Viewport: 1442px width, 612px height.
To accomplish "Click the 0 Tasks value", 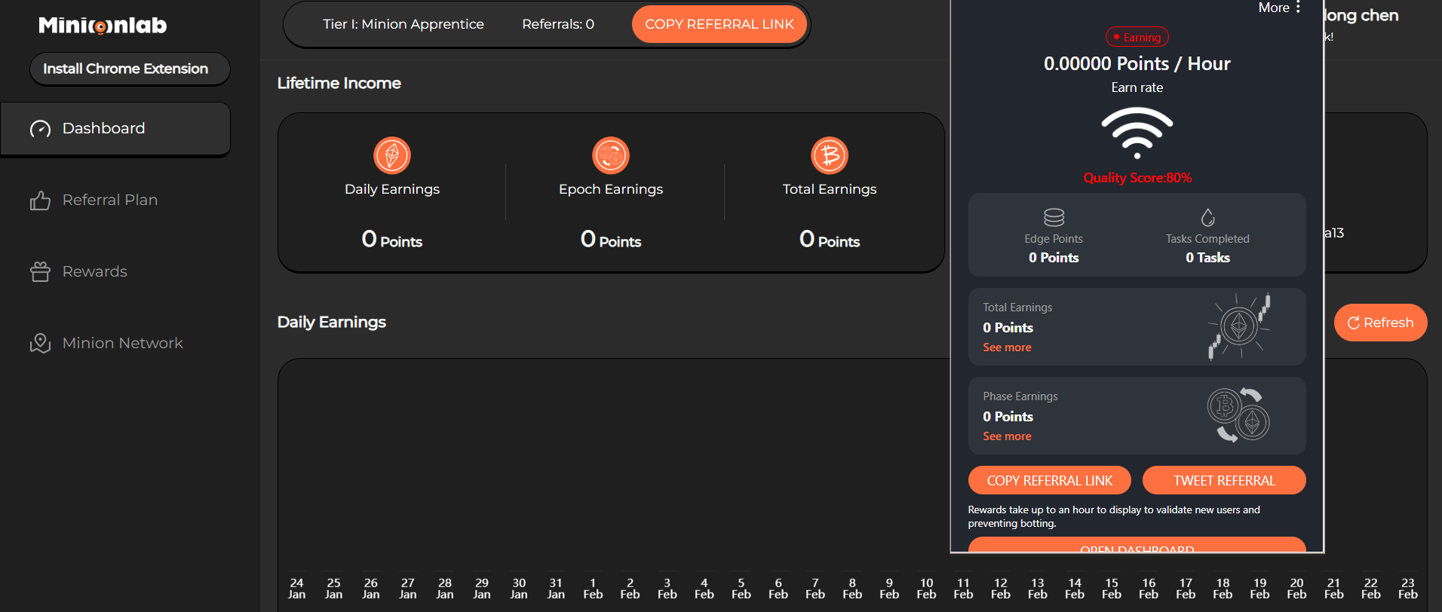I will coord(1207,258).
